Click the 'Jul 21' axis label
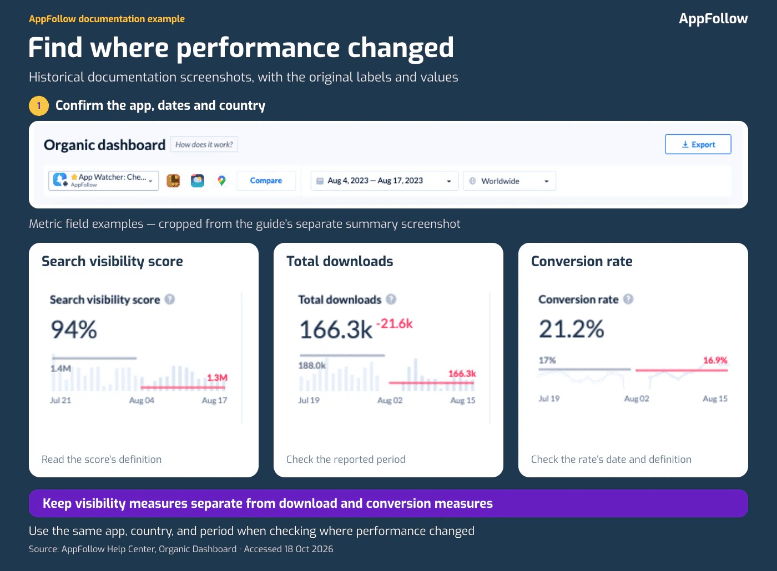777x571 pixels. tap(60, 400)
